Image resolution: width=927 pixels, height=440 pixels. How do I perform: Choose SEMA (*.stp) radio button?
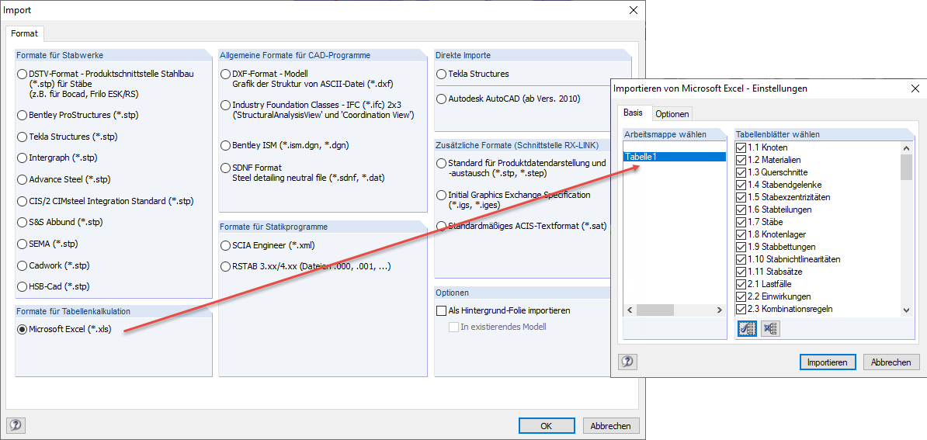pos(23,244)
